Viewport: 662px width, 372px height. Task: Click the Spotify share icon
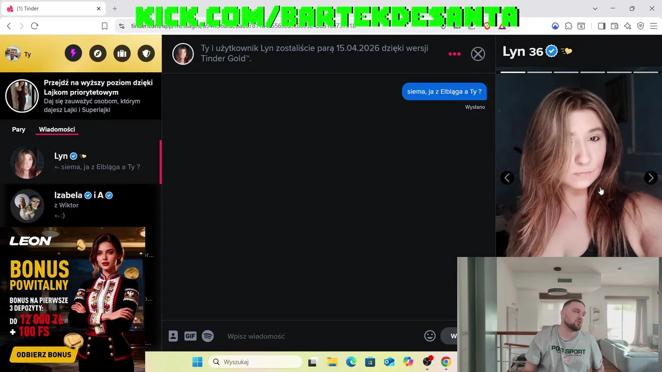207,336
